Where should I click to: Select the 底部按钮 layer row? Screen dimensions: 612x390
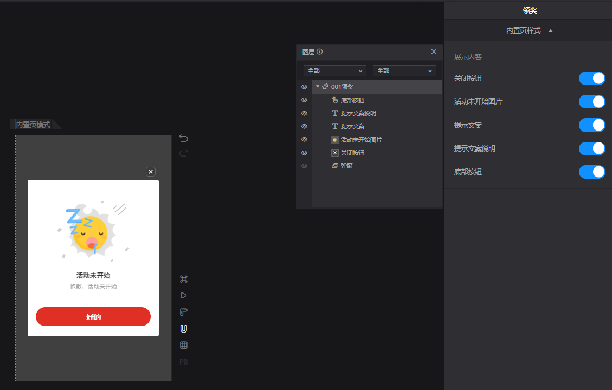(x=377, y=100)
